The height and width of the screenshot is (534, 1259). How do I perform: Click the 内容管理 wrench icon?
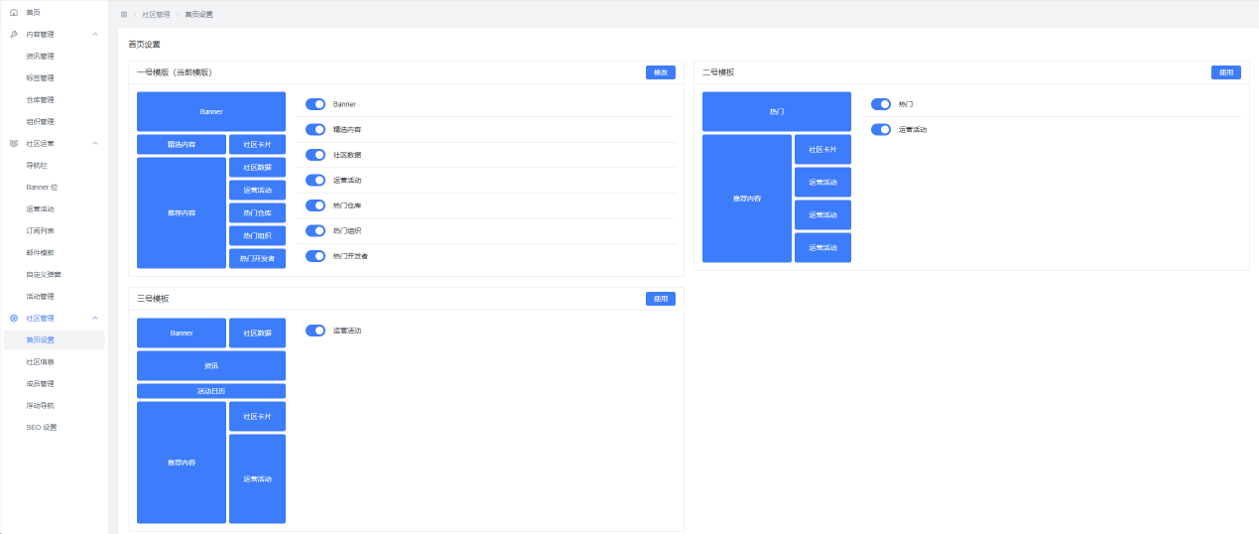(x=13, y=34)
